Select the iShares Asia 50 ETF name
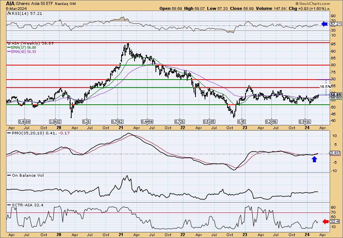This screenshot has height=238, width=343. [34, 4]
